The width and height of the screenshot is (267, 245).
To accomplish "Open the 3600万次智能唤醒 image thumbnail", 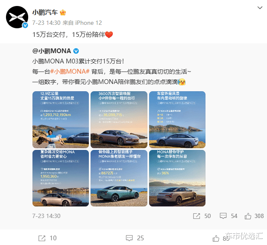I will pyautogui.click(x=119, y=120).
